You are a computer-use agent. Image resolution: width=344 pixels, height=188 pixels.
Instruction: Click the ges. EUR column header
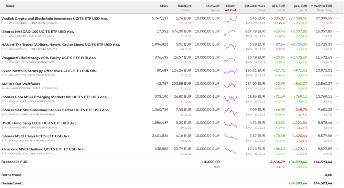coord(300,6)
